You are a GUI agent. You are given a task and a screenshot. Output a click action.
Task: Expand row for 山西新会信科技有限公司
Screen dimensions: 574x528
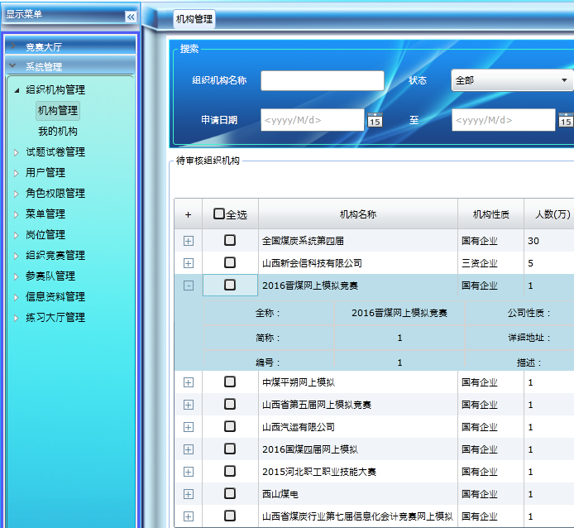pyautogui.click(x=188, y=263)
